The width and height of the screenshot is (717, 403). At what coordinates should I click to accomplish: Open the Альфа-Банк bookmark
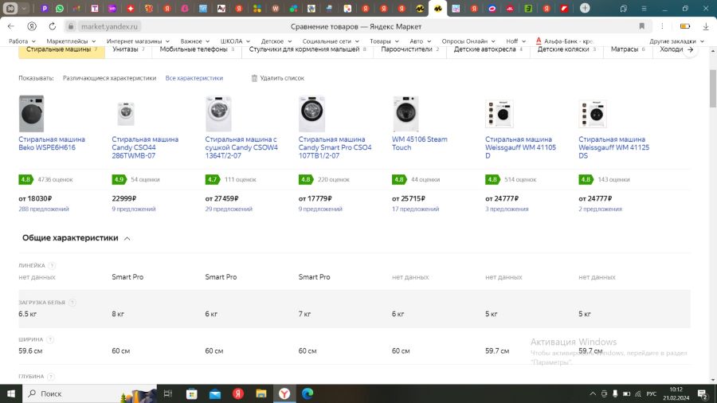tap(564, 41)
